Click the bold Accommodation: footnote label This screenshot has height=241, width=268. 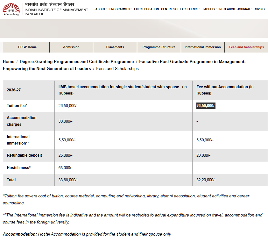tap(20, 234)
